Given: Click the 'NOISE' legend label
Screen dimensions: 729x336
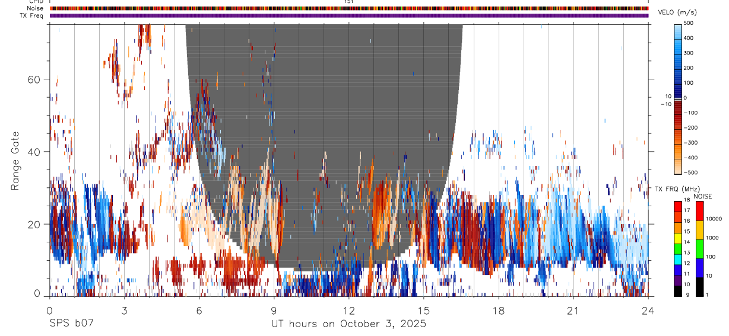Looking at the screenshot, I should point(702,196).
